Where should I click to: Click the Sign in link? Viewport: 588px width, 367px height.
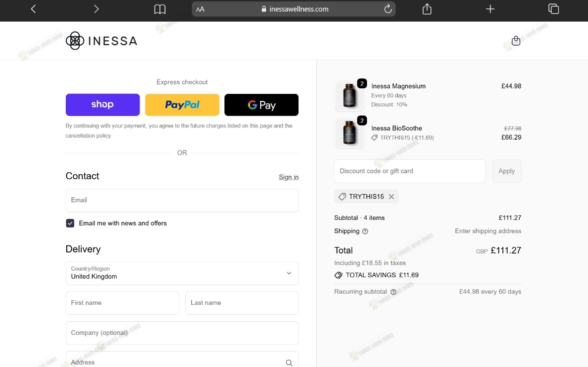coord(288,177)
